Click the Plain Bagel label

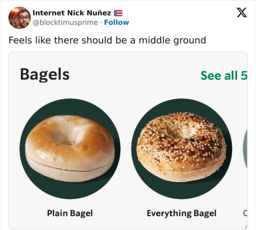click(70, 213)
